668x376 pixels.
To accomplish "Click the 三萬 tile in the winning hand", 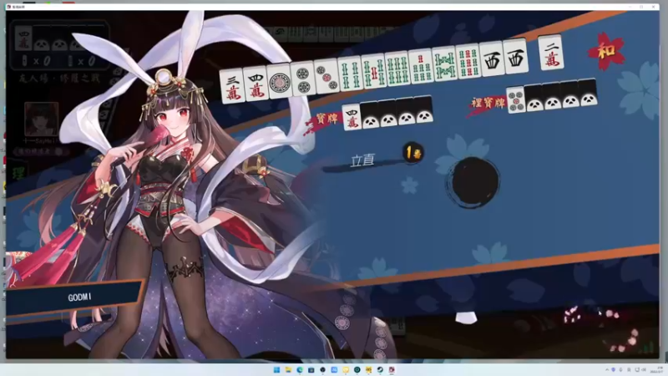I will click(x=233, y=87).
